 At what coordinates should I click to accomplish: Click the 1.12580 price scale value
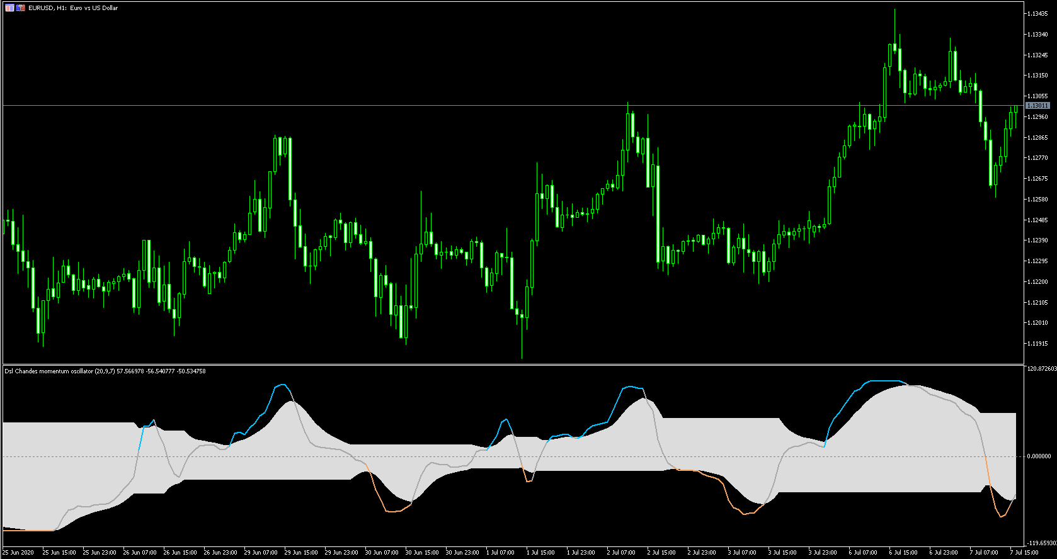[1038, 200]
